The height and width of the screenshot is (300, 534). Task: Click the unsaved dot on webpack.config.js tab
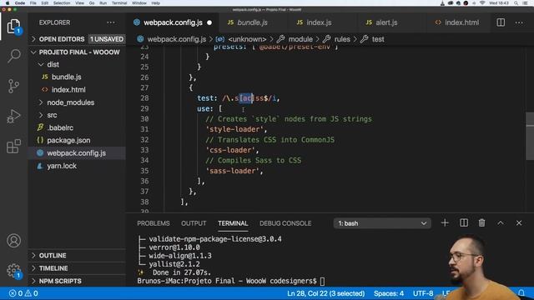pyautogui.click(x=209, y=22)
